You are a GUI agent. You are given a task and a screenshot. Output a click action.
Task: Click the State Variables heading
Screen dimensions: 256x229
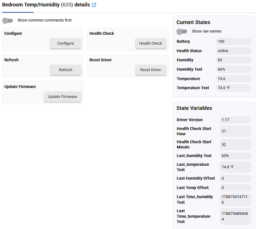(x=194, y=108)
